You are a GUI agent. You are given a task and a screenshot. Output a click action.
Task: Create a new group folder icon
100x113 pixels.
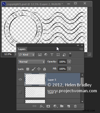pyautogui.click(x=62, y=106)
